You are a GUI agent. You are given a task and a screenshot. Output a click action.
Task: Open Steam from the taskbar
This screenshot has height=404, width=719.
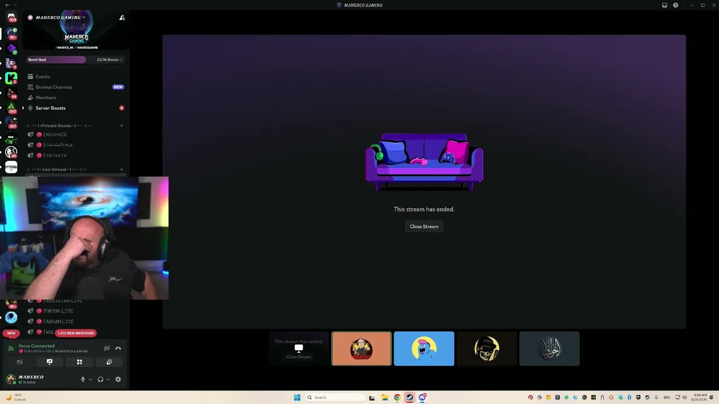click(409, 397)
